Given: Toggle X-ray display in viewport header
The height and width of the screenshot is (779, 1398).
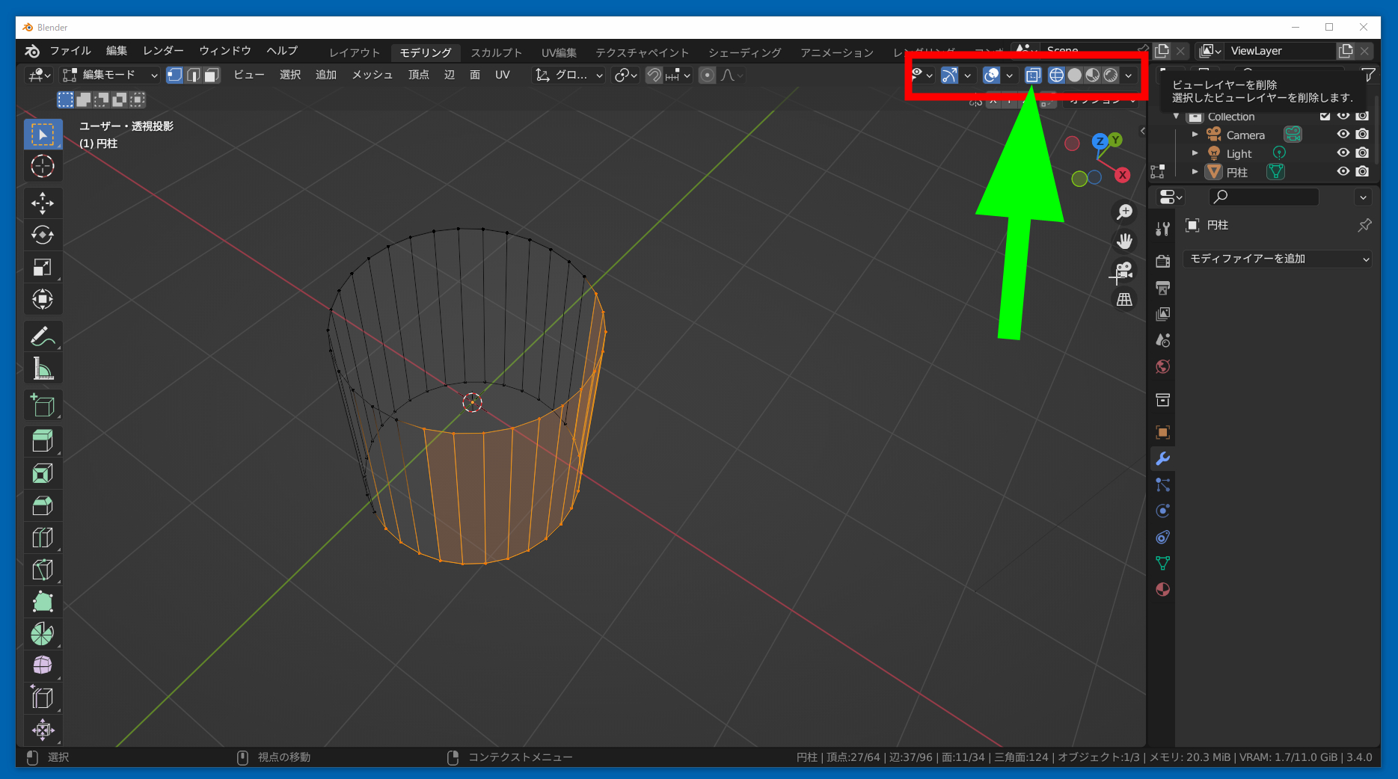Looking at the screenshot, I should [1033, 76].
